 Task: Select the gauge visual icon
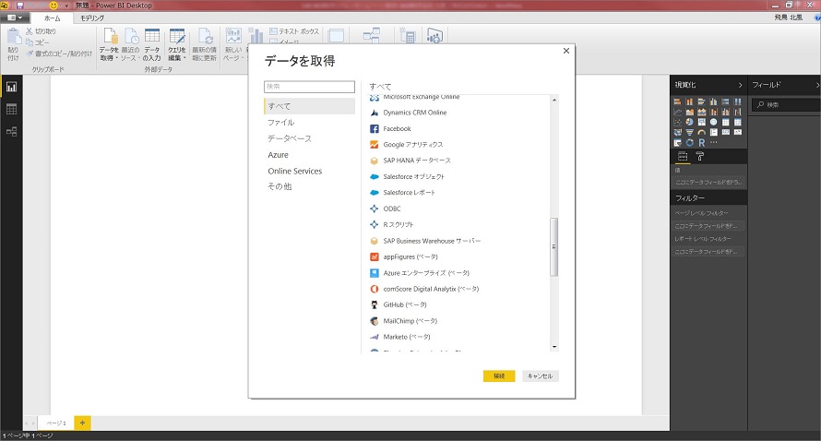702,132
